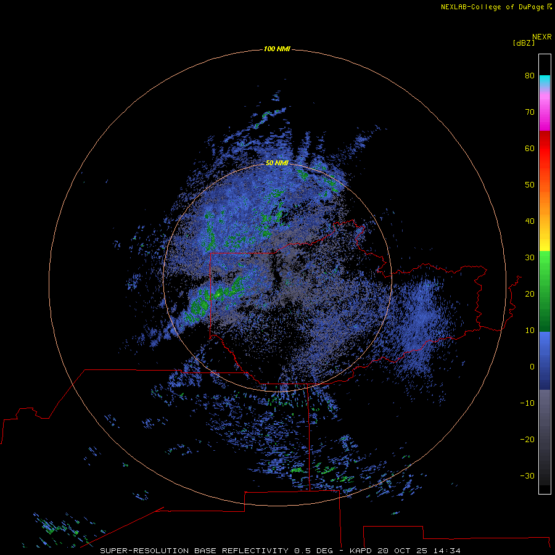Click the 20 OCT 25 date text
Screen dimensions: 555x555
click(x=403, y=551)
